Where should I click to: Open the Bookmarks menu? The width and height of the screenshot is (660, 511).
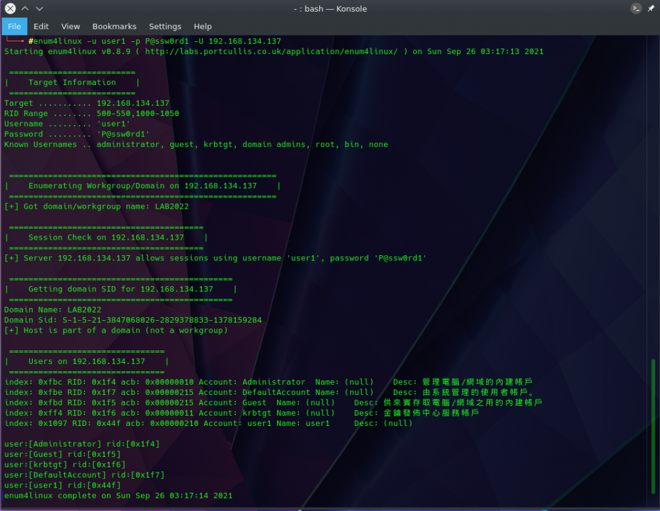tap(114, 26)
